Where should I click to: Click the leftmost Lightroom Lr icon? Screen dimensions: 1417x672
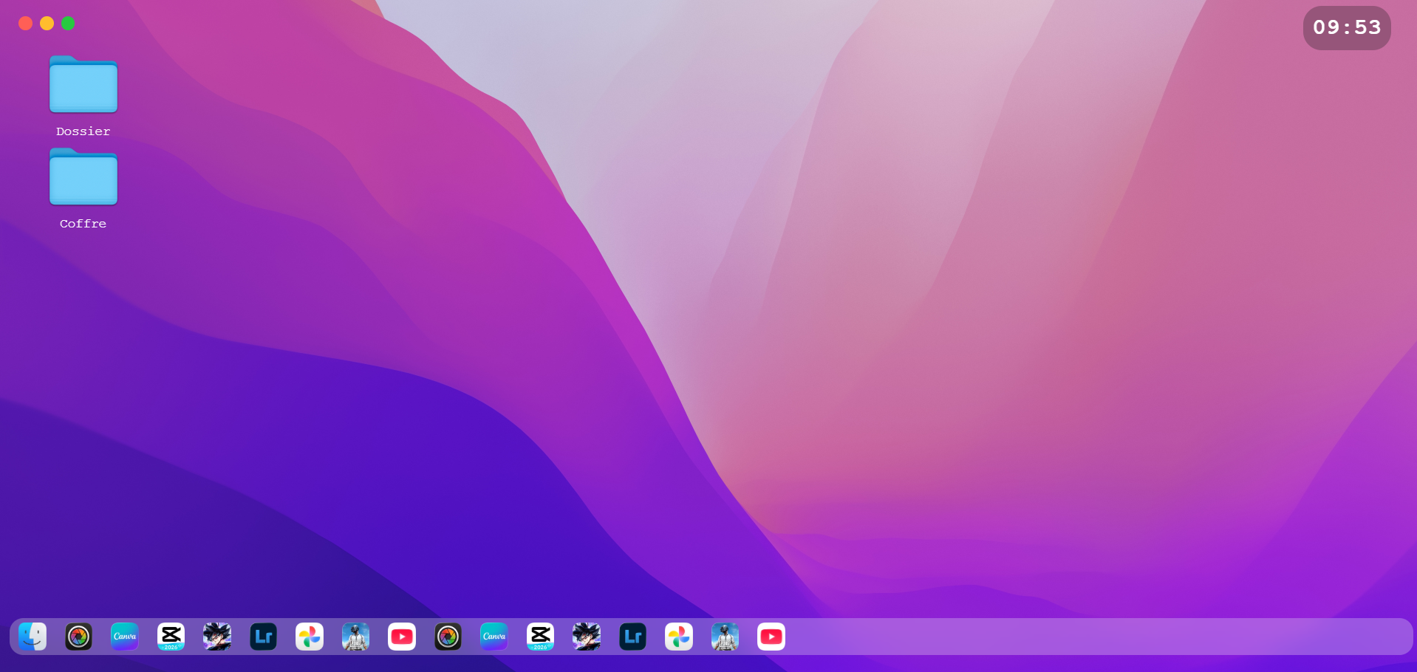pyautogui.click(x=263, y=637)
